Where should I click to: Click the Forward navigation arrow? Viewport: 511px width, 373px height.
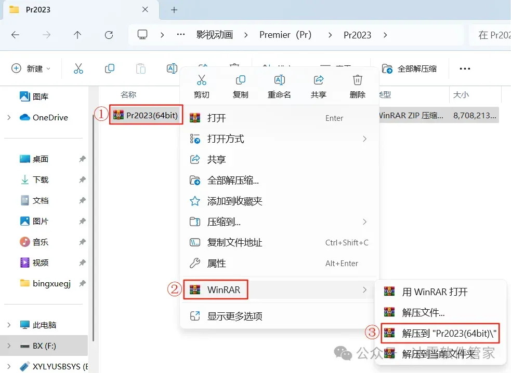[x=47, y=35]
